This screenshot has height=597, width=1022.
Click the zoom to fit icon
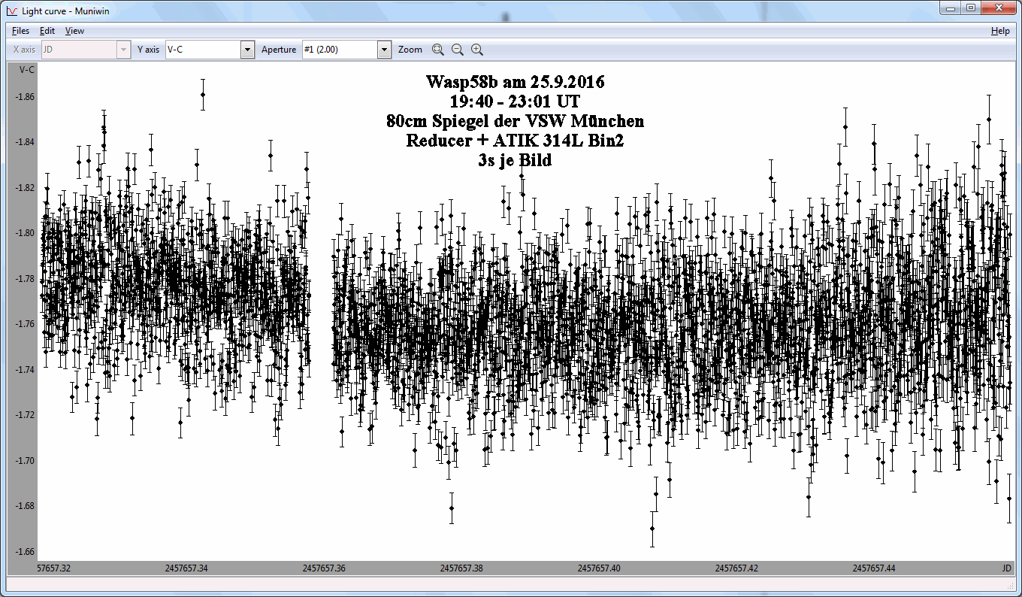[x=438, y=50]
